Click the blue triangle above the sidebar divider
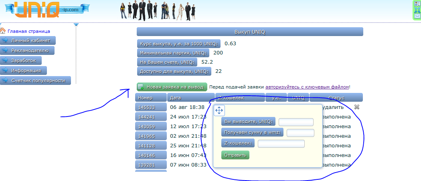 click(x=76, y=25)
